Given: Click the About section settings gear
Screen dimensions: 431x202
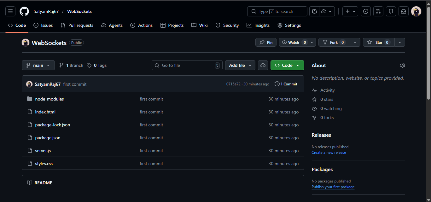Looking at the screenshot, I should 402,65.
